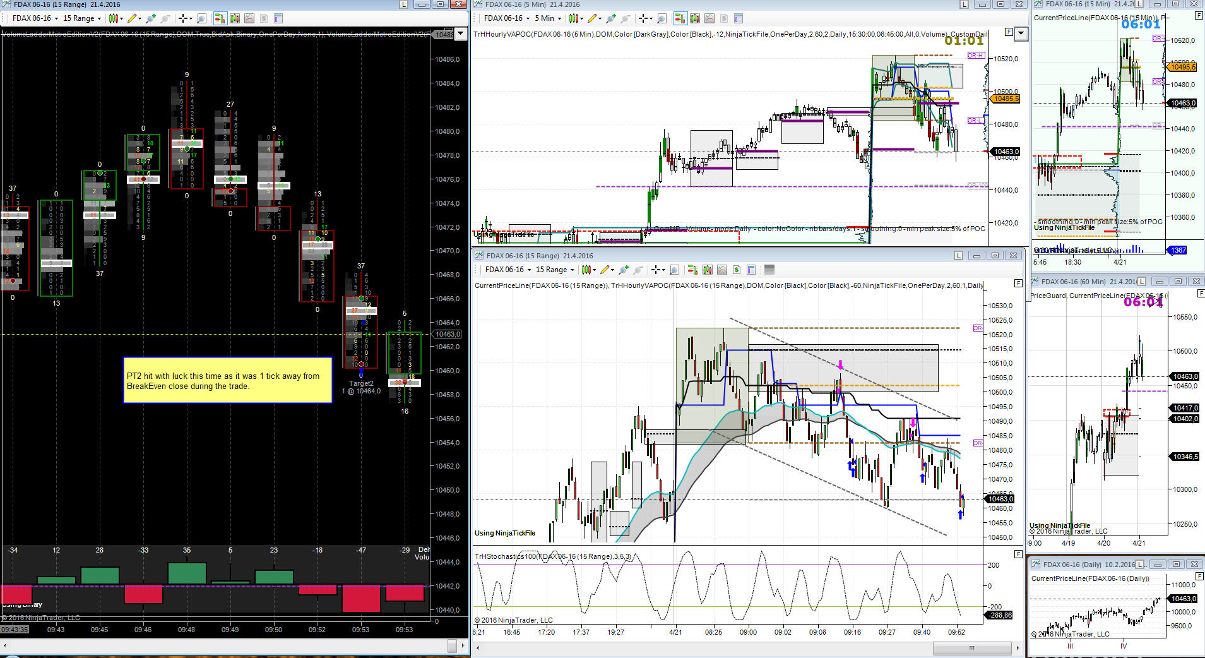This screenshot has height=658, width=1205.
Task: Click orange 10495,5 price marker in 5 Min chart
Action: tap(1005, 99)
